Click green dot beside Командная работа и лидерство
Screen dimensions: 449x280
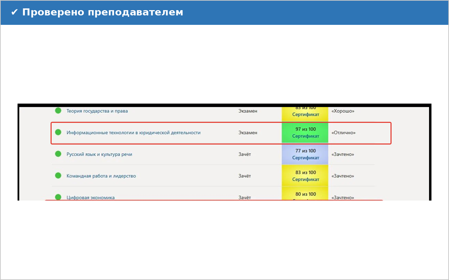pyautogui.click(x=58, y=176)
